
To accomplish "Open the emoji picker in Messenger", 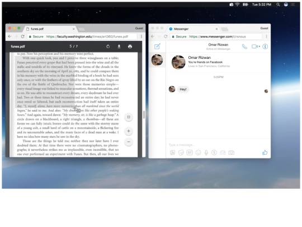I will point(198,152).
